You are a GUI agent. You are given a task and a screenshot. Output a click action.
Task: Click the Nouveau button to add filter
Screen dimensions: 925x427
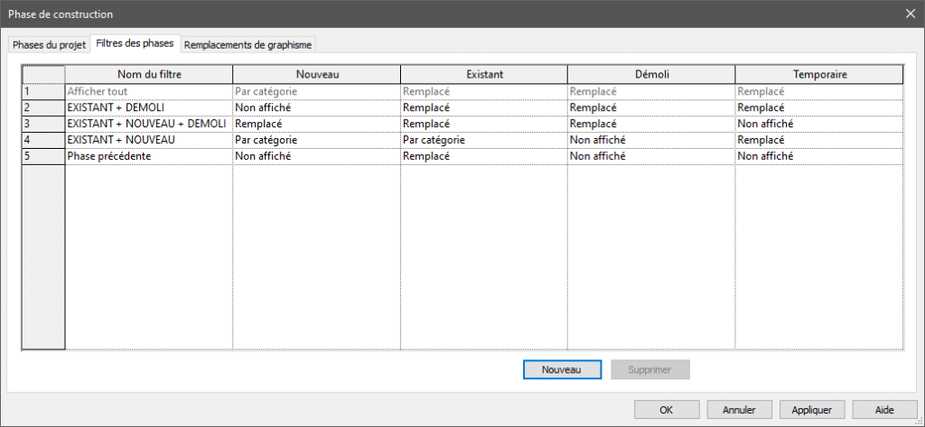coord(559,369)
